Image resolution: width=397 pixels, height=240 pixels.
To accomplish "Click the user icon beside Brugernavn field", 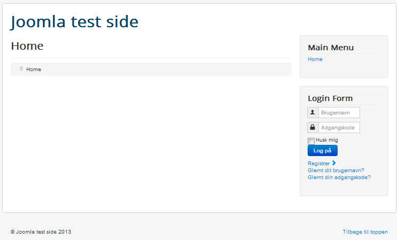I will coord(312,112).
